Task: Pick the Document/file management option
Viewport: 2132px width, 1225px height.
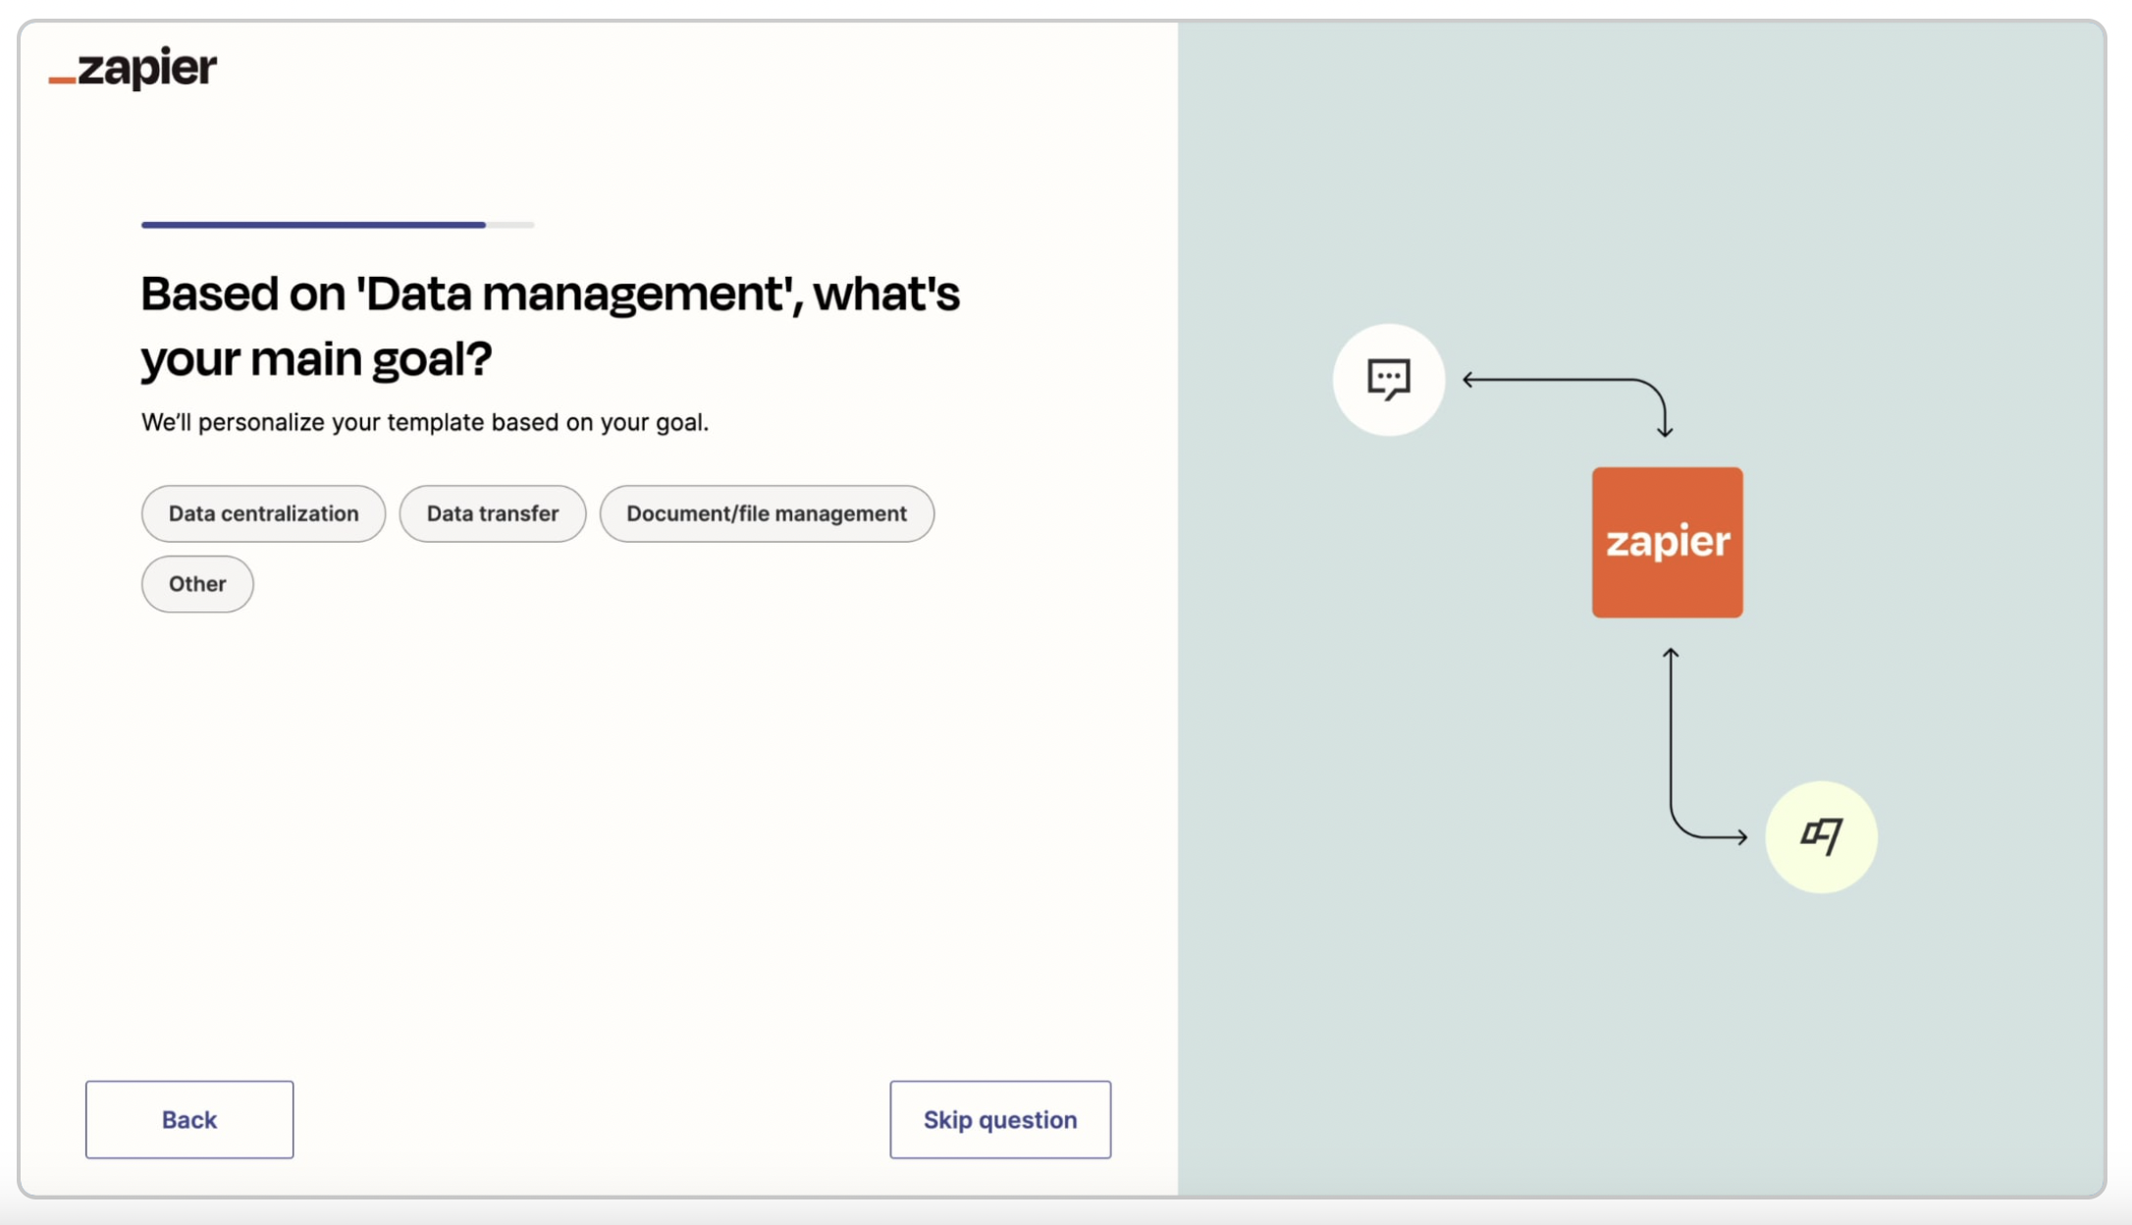Action: click(767, 513)
